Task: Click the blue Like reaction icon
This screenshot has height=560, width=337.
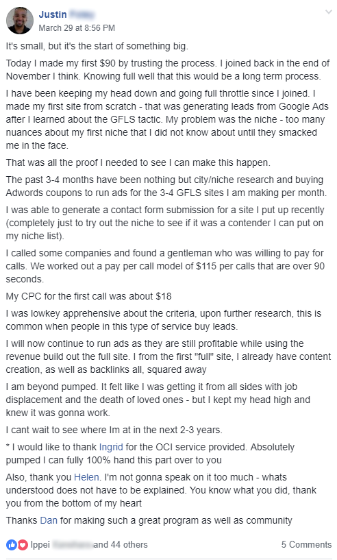Action: (12, 545)
